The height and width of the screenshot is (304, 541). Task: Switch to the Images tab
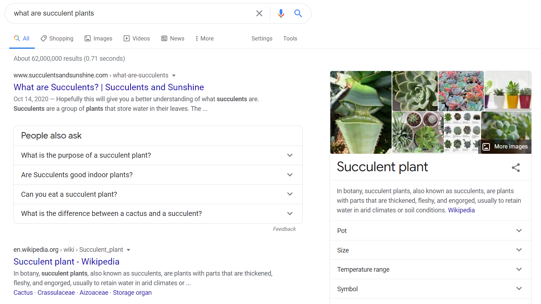(98, 38)
